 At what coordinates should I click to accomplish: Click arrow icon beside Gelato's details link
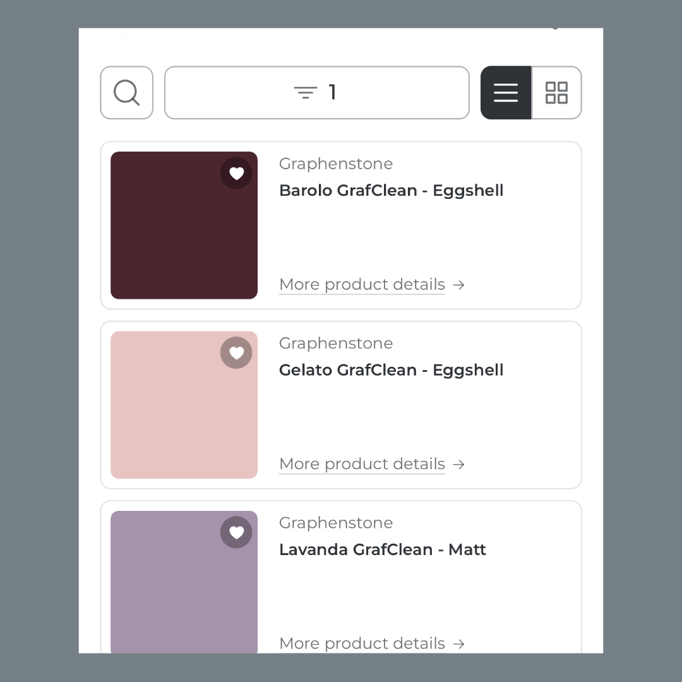click(x=459, y=465)
